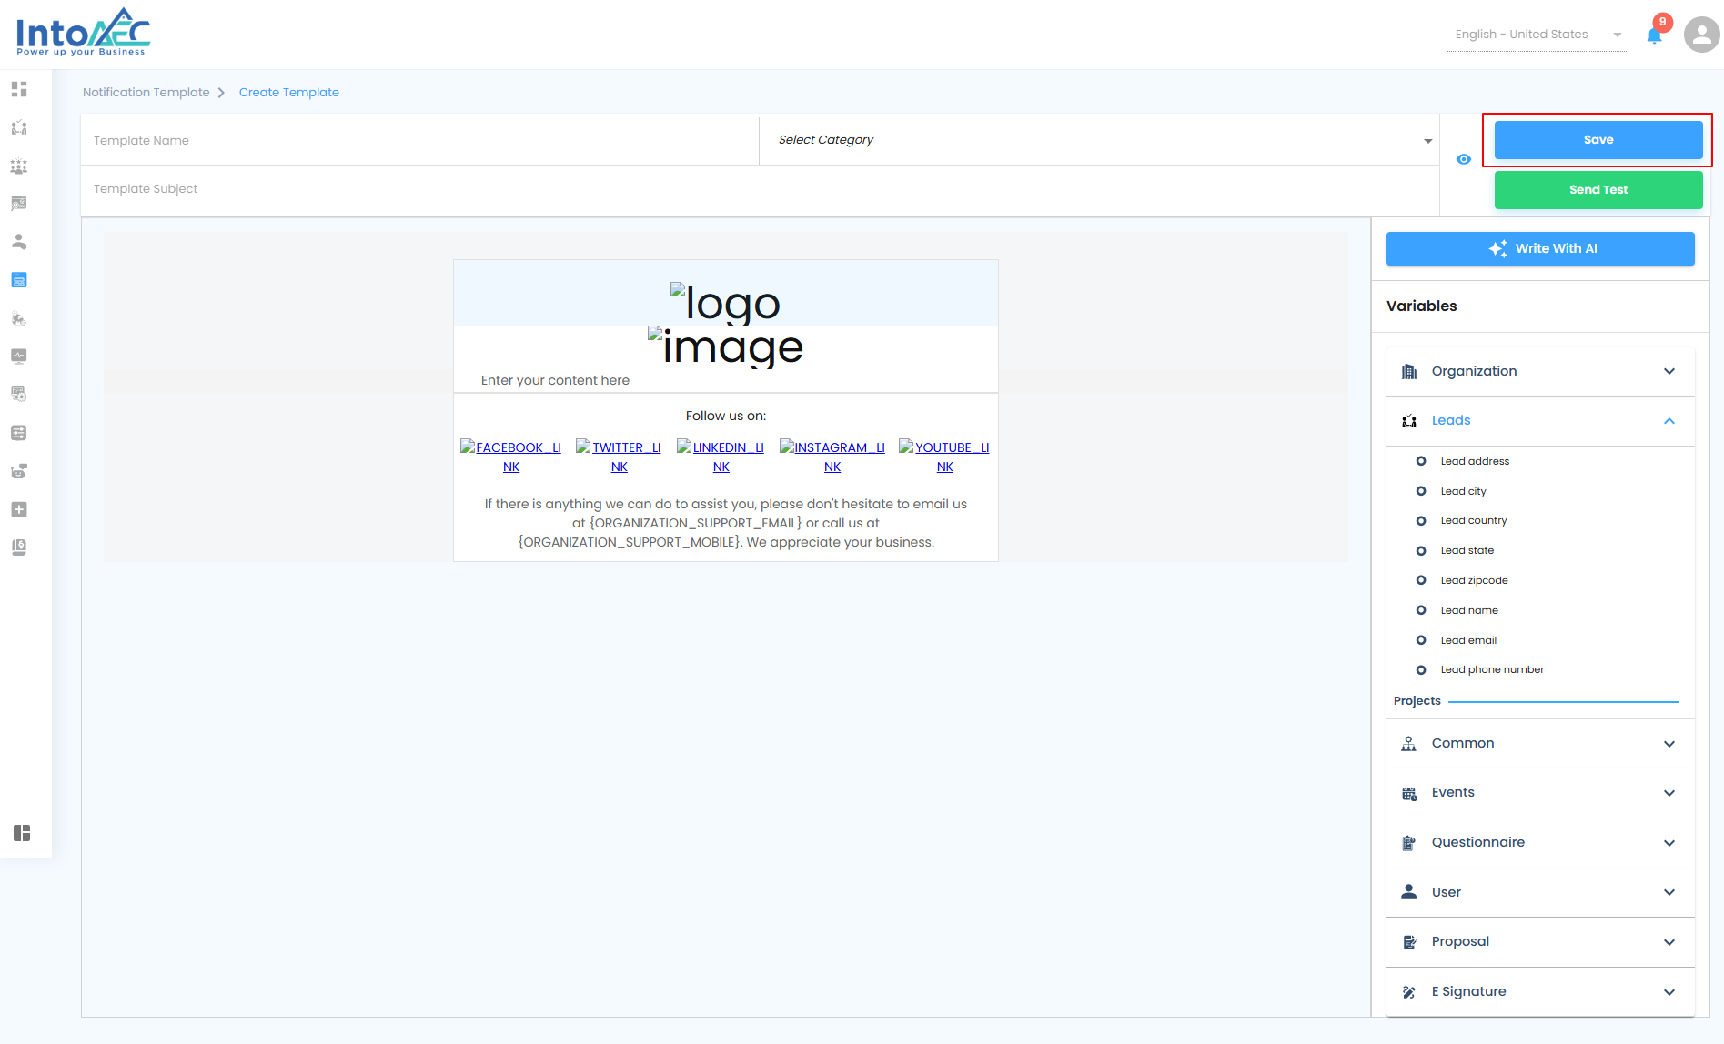Select the Lead address variable
The image size is (1724, 1044).
click(1475, 462)
